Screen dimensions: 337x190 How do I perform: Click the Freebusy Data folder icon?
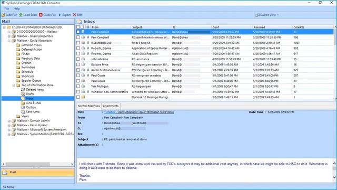[x=18, y=59]
